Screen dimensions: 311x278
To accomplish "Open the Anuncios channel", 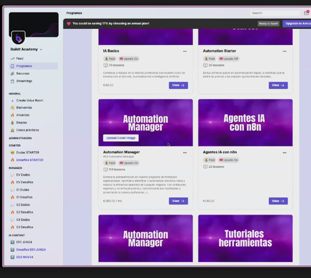I will (x=23, y=115).
